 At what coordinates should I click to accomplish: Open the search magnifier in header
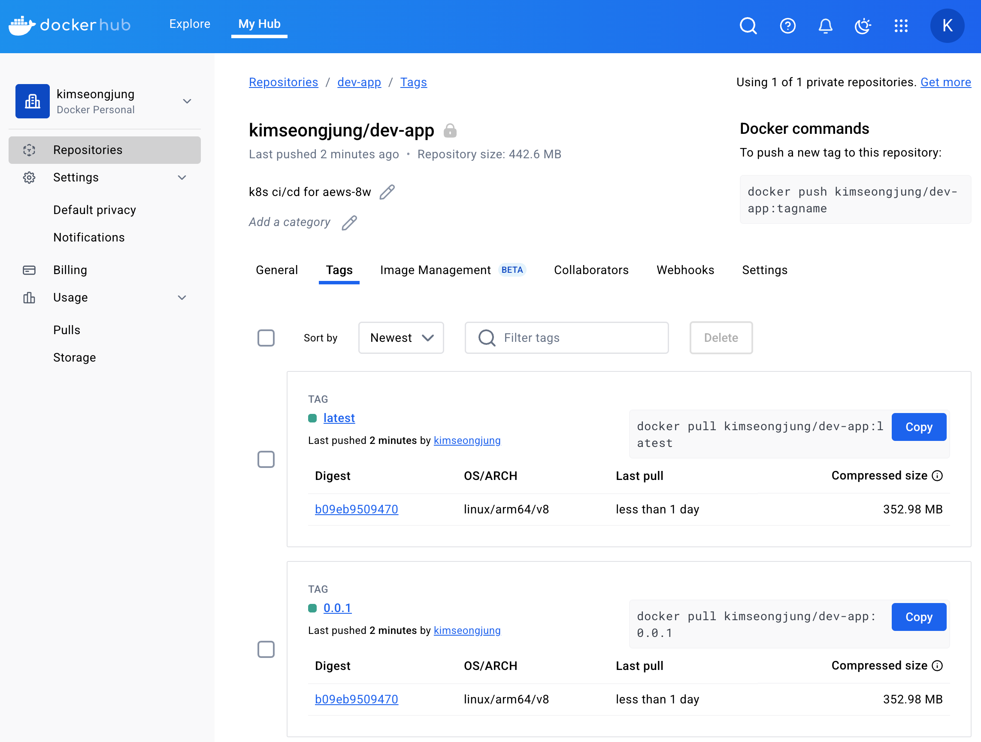click(748, 26)
